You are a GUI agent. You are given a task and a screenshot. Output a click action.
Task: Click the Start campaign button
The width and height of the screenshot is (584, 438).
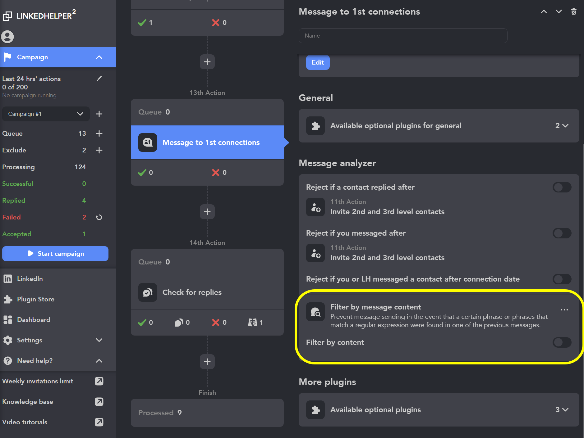55,254
